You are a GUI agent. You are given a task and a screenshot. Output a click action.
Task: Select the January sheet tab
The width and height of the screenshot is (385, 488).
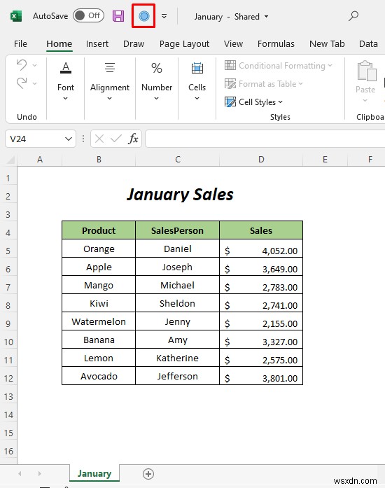click(x=94, y=473)
